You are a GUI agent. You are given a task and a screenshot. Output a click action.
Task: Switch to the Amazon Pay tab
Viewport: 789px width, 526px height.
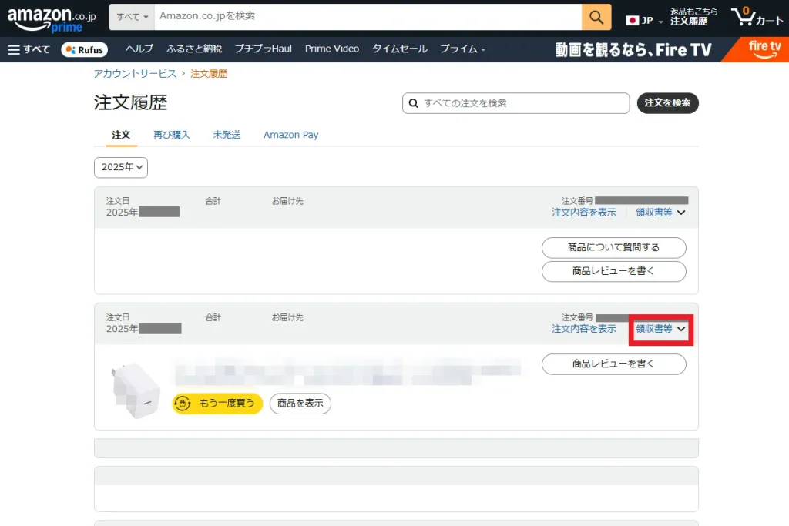tap(290, 135)
